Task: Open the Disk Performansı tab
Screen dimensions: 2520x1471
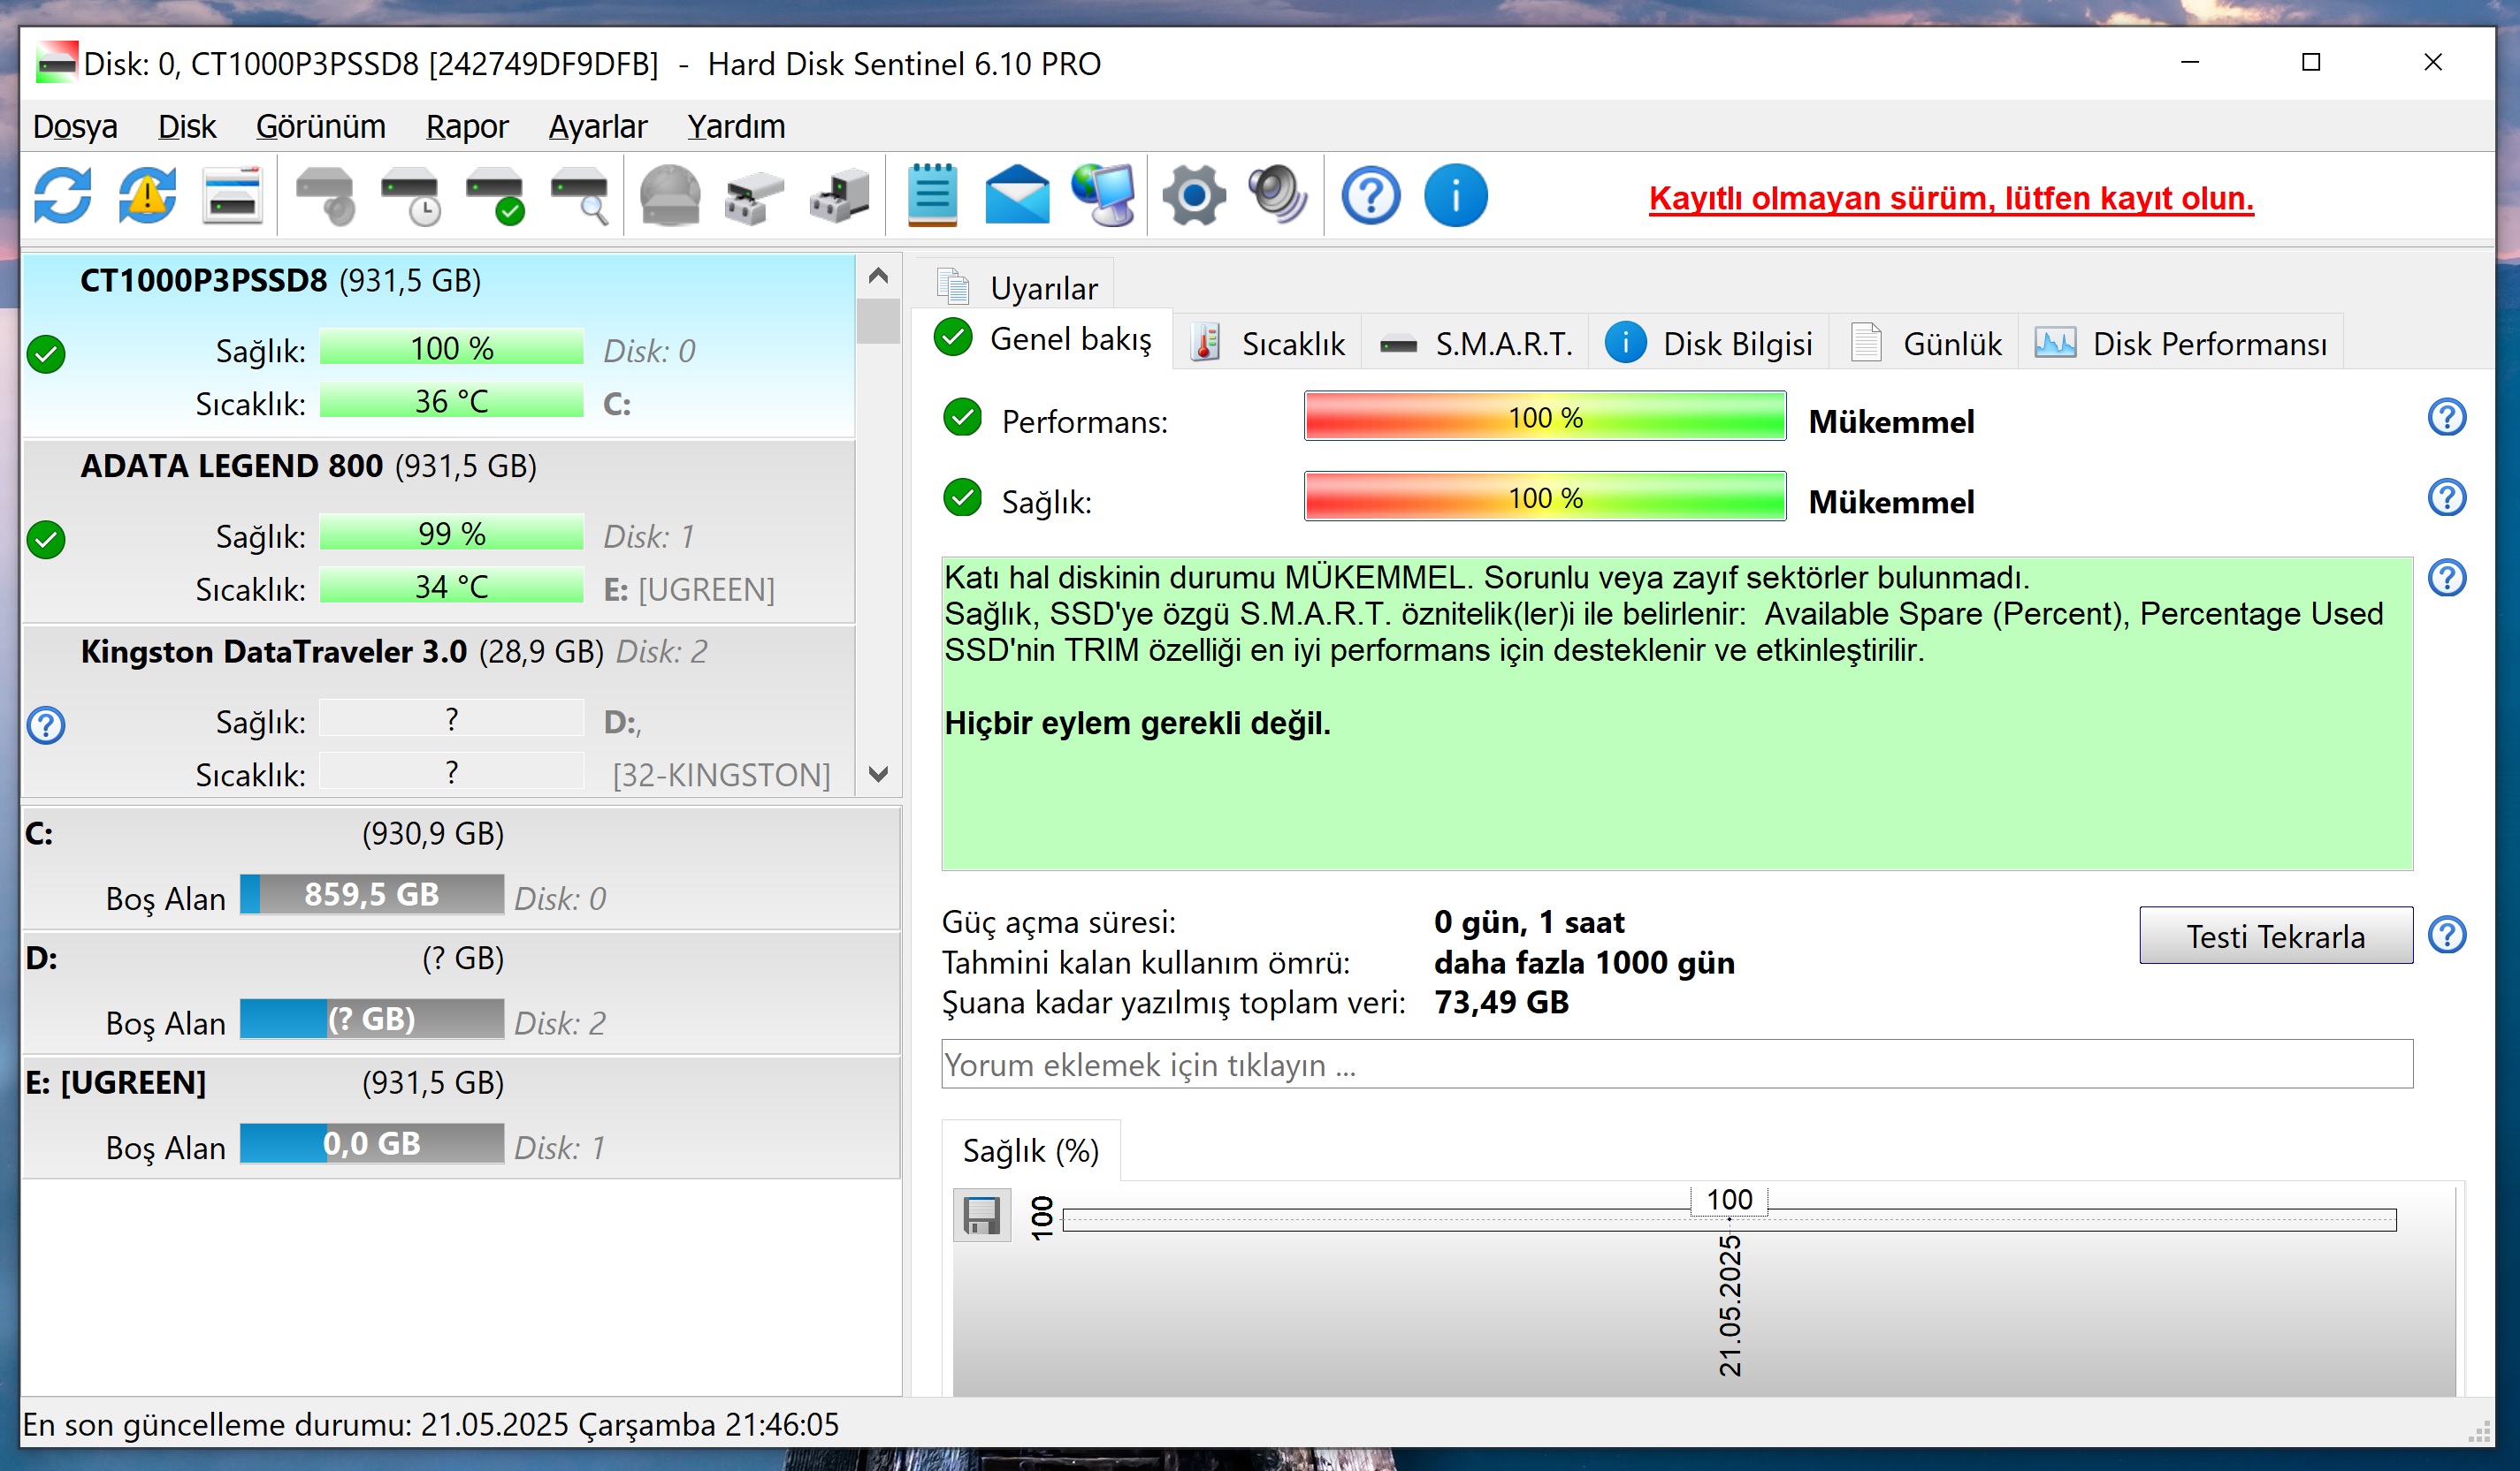Action: point(2181,344)
